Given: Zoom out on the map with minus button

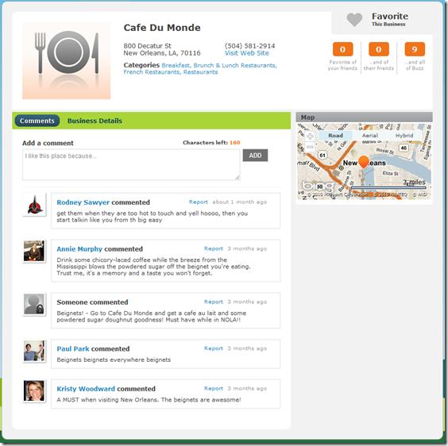Looking at the screenshot, I should 310,147.
